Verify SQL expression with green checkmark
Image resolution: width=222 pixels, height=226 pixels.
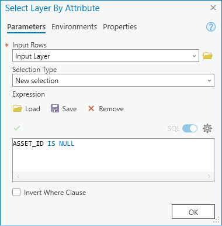(17, 128)
